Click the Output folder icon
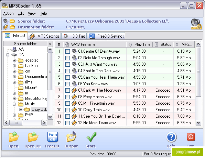 click(72, 136)
